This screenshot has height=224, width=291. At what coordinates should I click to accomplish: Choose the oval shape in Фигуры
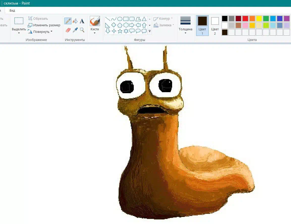point(120,19)
